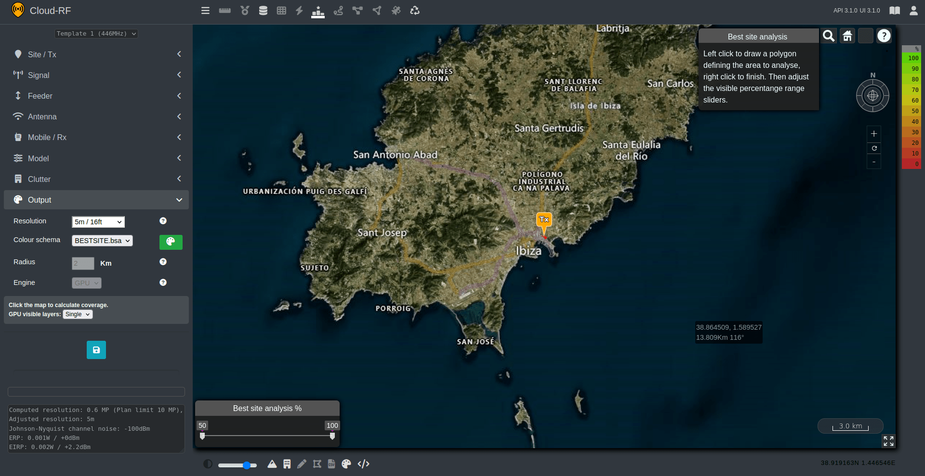Change the Resolution dropdown from 5m / 16ft
This screenshot has height=476, width=925.
click(x=98, y=222)
